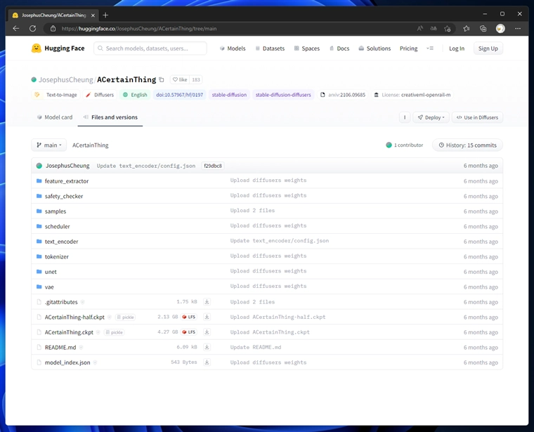Open the Deploy dropdown
This screenshot has width=534, height=432.
click(x=431, y=117)
